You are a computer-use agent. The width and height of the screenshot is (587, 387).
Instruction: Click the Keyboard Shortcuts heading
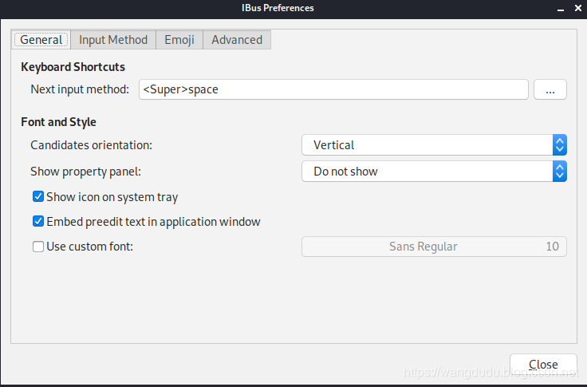73,67
